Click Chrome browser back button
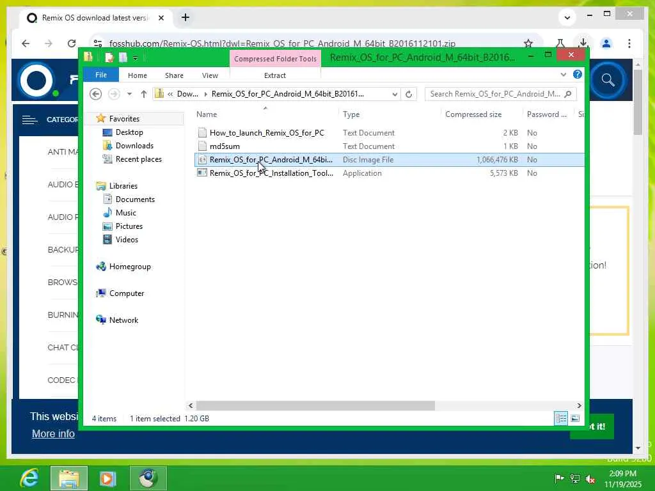The height and width of the screenshot is (491, 655). (26, 43)
